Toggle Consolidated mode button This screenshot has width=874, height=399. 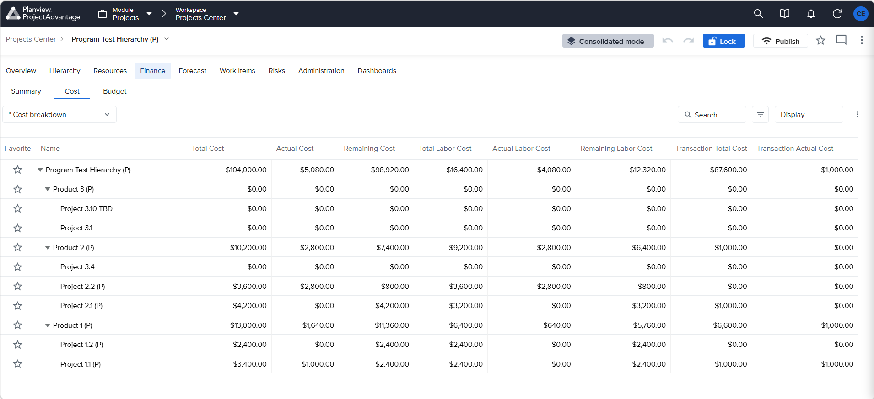[x=608, y=41]
